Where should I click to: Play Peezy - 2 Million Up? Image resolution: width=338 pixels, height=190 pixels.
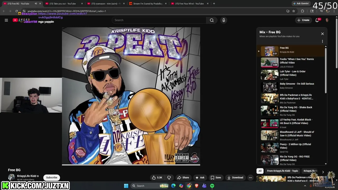tap(292, 148)
